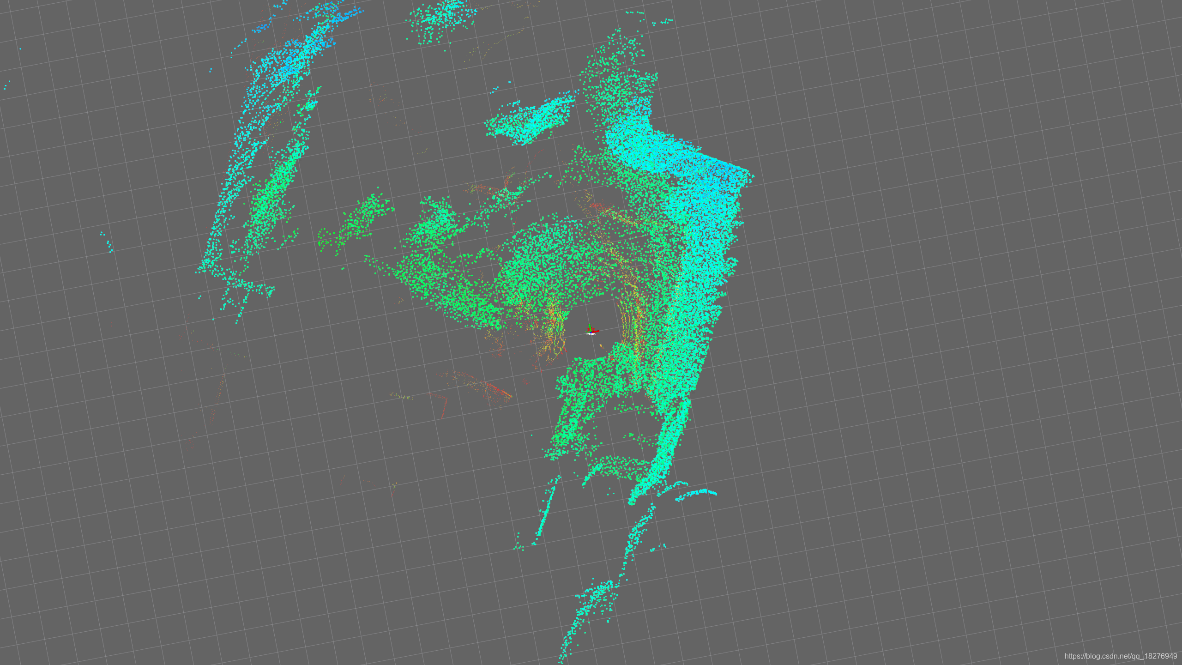The height and width of the screenshot is (665, 1182).
Task: Click the red X axis of the origin frame
Action: tap(596, 331)
